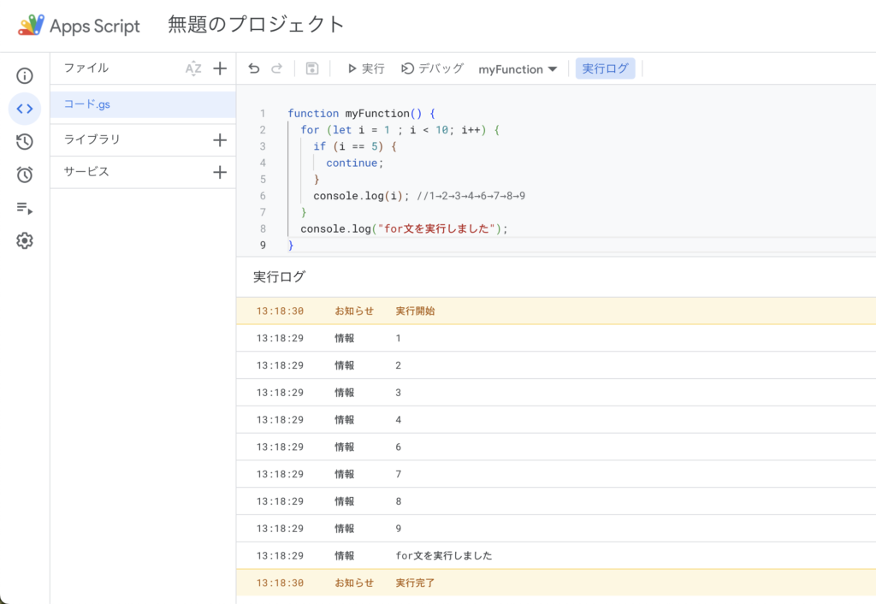Sort files with the AZ icon
This screenshot has height=604, width=876.
tap(193, 68)
